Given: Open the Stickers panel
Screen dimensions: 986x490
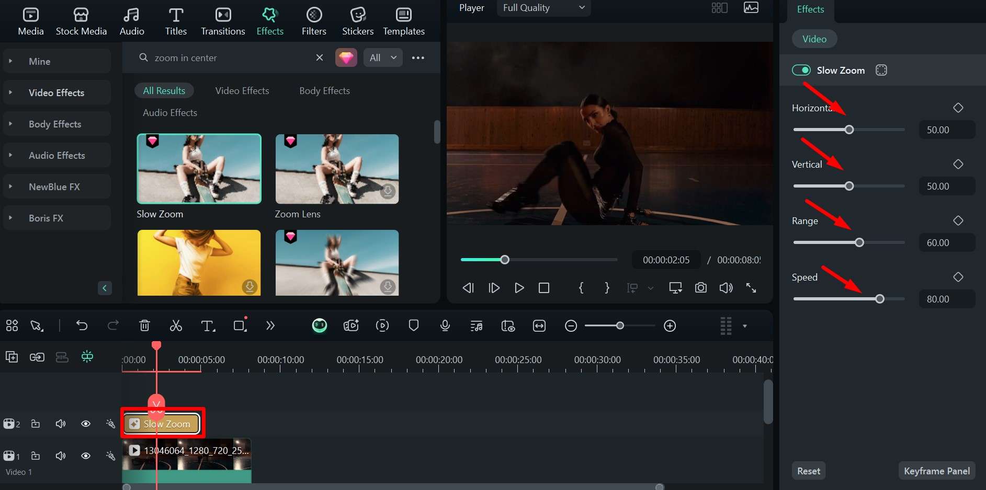Looking at the screenshot, I should coord(357,21).
